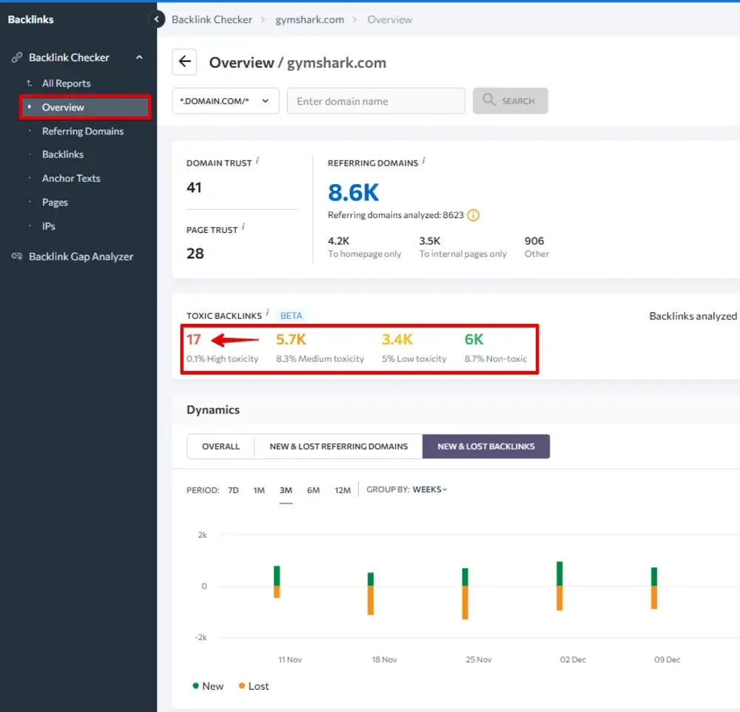Screen dimensions: 740x712
Task: Click the 02 Dec chart bar
Action: point(559,586)
